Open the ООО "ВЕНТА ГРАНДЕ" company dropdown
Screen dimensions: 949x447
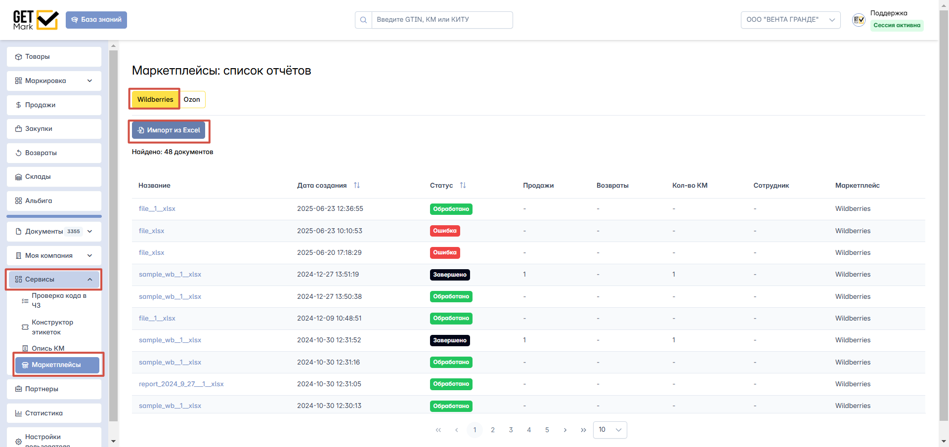(x=790, y=20)
